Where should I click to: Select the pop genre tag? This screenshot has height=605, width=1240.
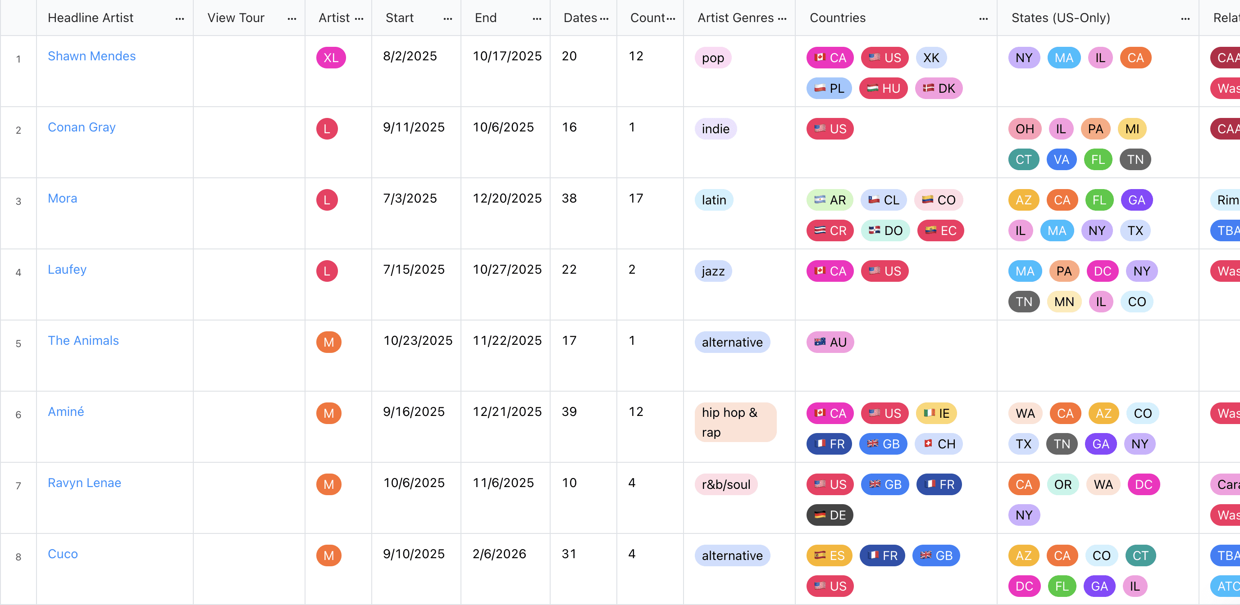point(713,58)
